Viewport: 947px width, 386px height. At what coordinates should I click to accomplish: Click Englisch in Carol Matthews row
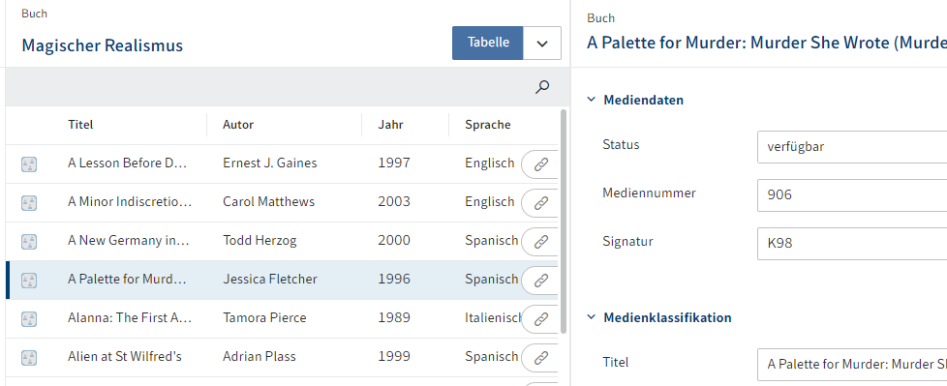click(x=490, y=202)
